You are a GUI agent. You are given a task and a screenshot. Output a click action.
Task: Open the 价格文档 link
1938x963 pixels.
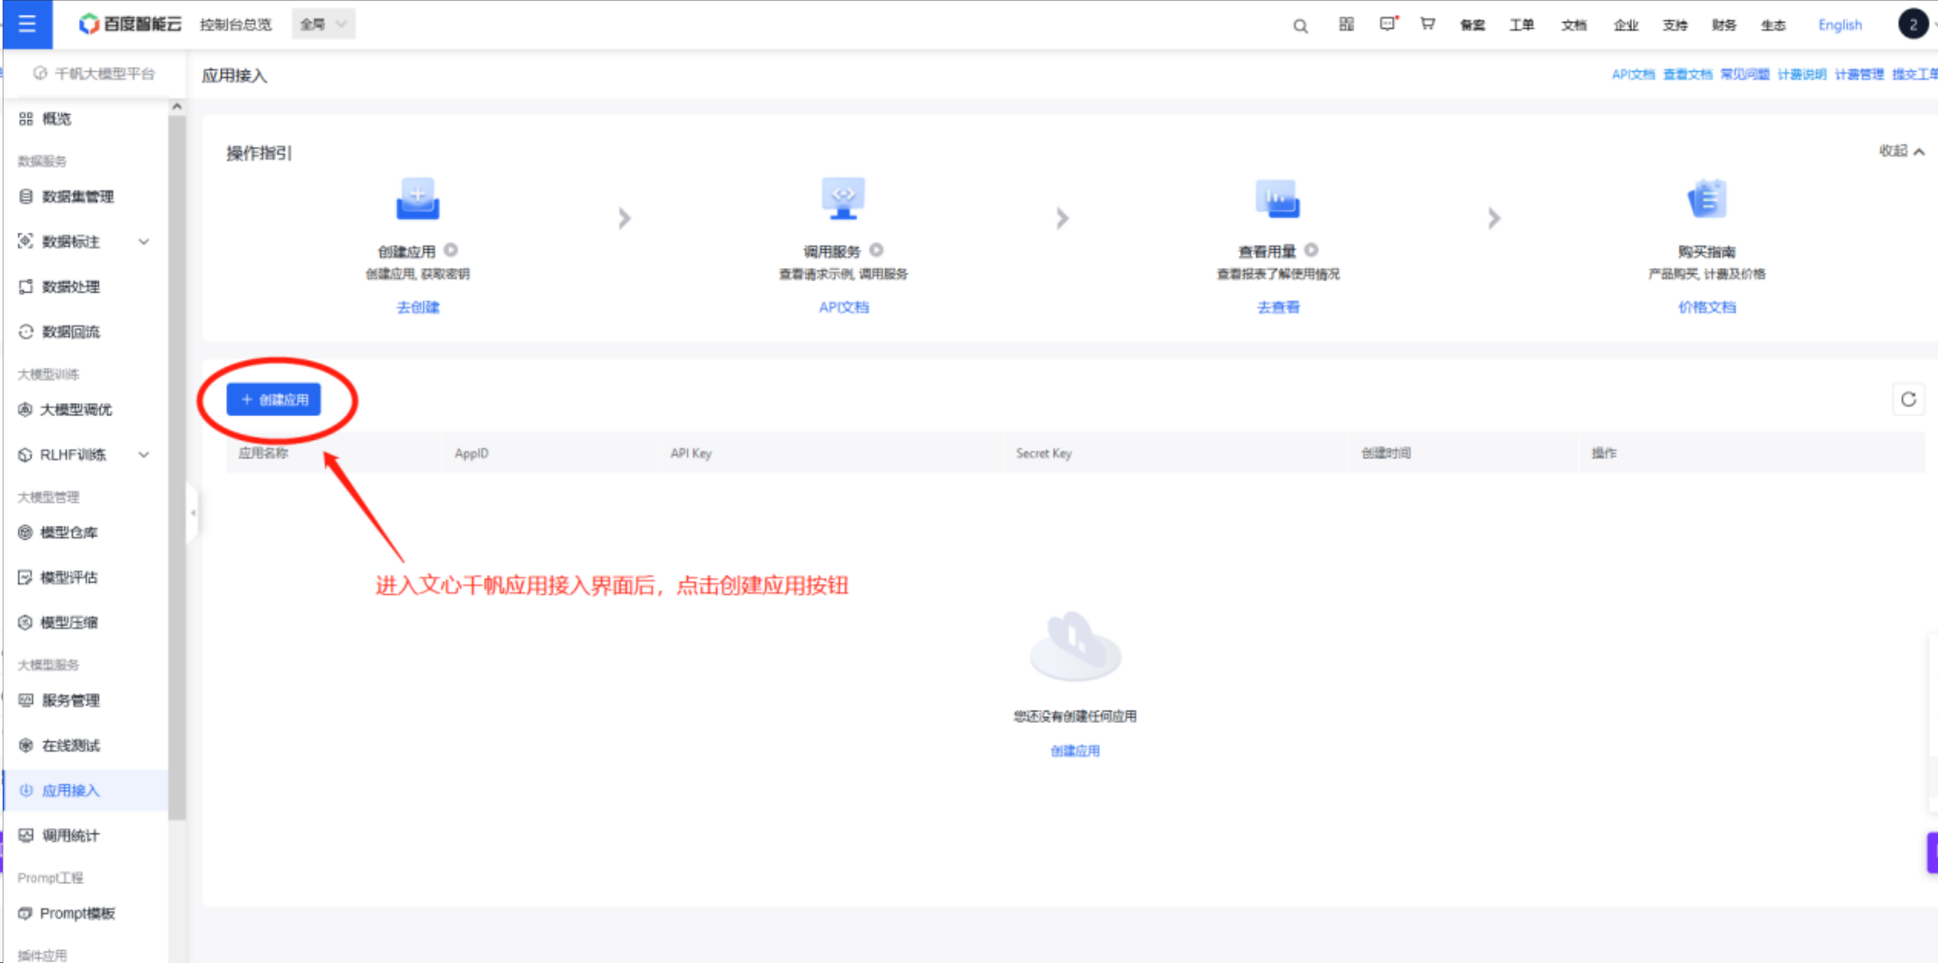[x=1707, y=307]
